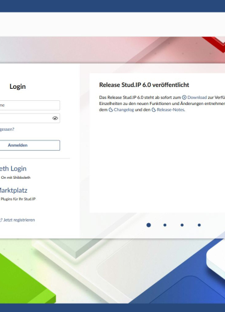Screen dimensions: 225x312
Task: Click the 'Release Stud.IP 6.0 veröffentlicht' headline
Action: 144,85
